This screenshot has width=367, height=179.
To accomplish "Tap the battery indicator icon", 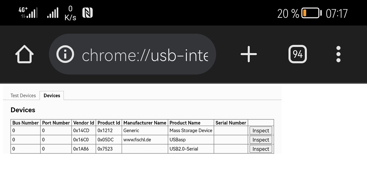I will (x=311, y=13).
